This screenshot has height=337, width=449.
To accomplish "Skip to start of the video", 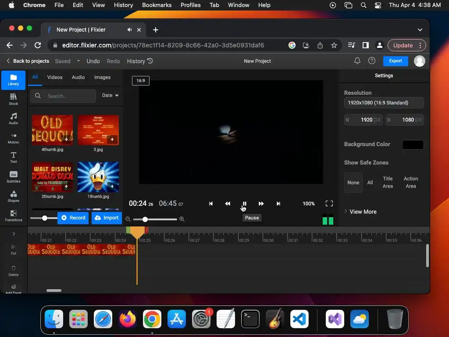I will click(211, 204).
